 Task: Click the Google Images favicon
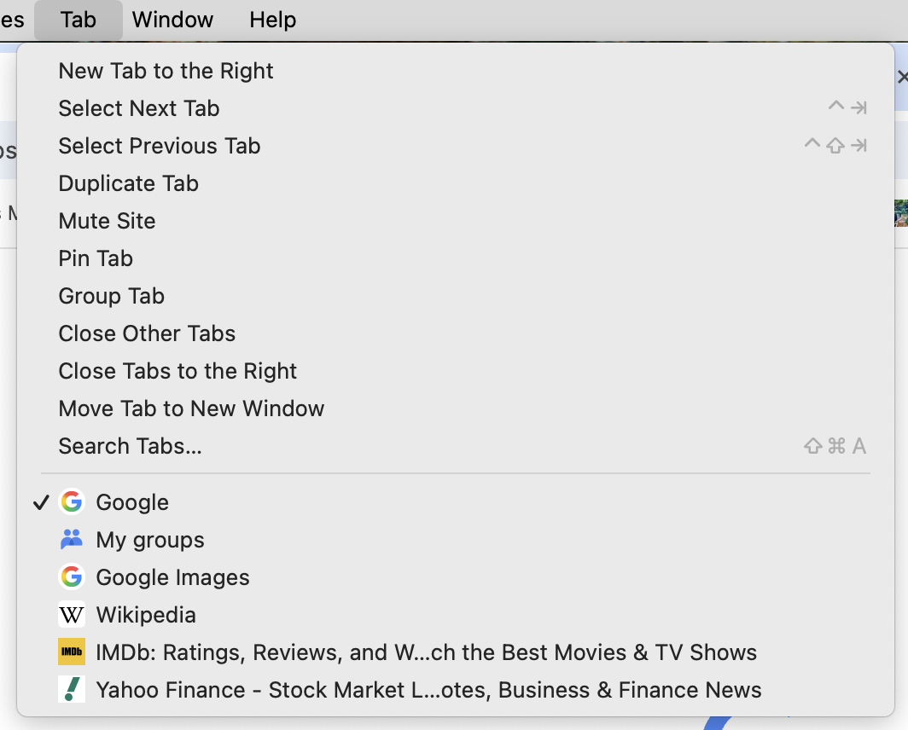click(x=72, y=577)
